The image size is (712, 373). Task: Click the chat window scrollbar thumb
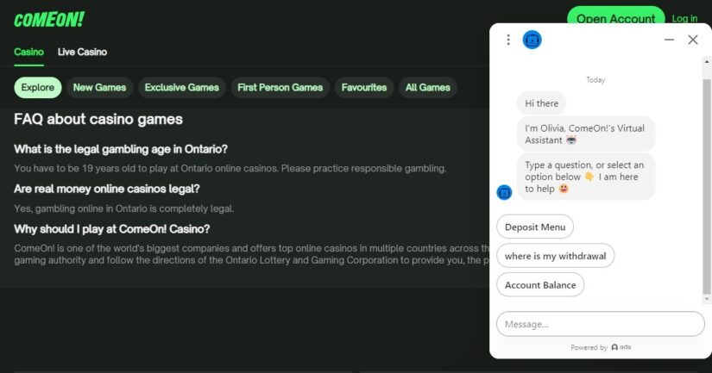706,187
